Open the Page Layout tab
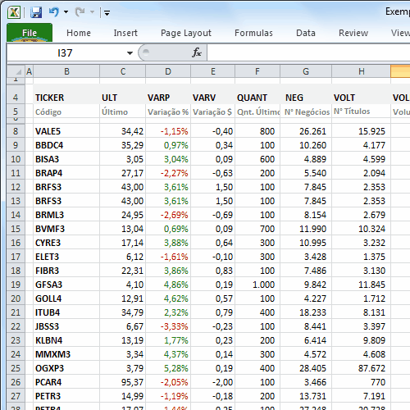Screen dimensions: 410x410 pyautogui.click(x=186, y=33)
